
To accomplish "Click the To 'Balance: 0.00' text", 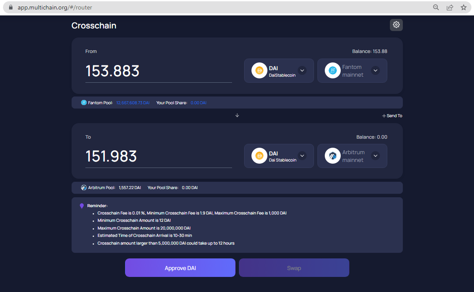I will 372,137.
